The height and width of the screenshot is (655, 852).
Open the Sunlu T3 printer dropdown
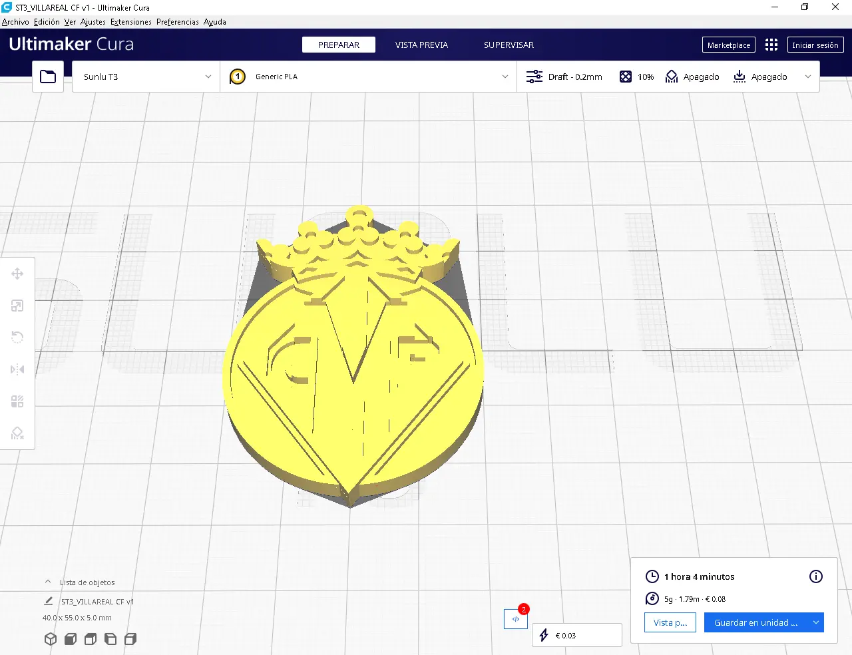coord(145,76)
